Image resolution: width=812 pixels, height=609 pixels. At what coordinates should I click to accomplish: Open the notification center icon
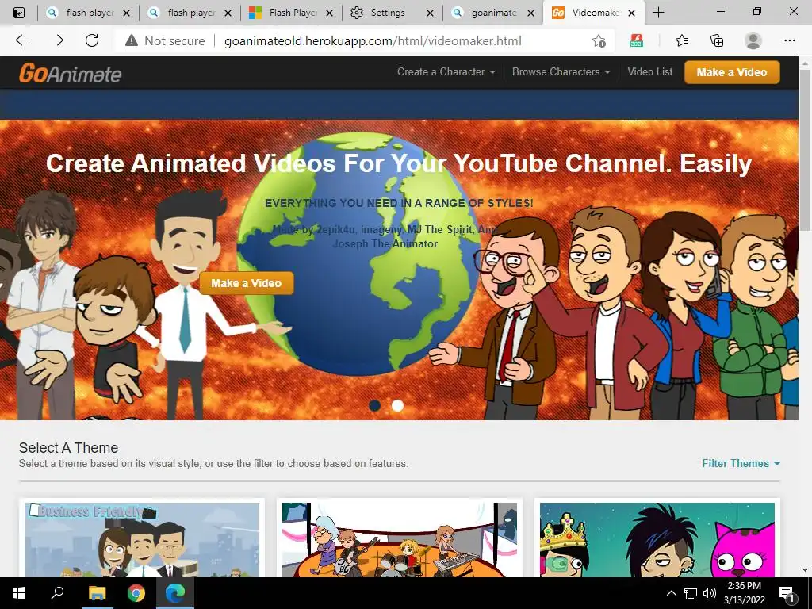coord(787,593)
